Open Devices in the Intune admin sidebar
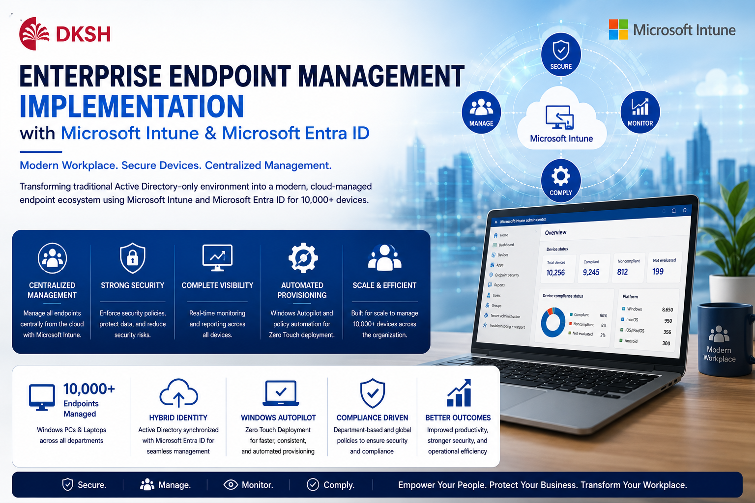 point(500,255)
